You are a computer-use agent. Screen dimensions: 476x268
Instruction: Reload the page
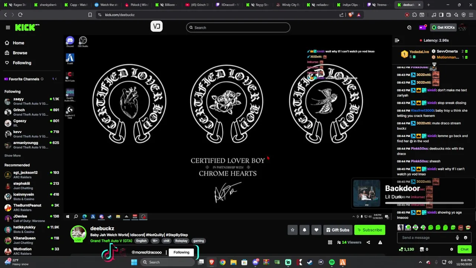(x=20, y=15)
